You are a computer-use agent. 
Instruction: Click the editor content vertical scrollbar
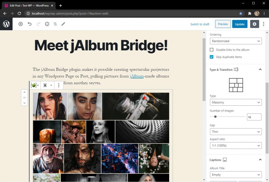(204, 69)
